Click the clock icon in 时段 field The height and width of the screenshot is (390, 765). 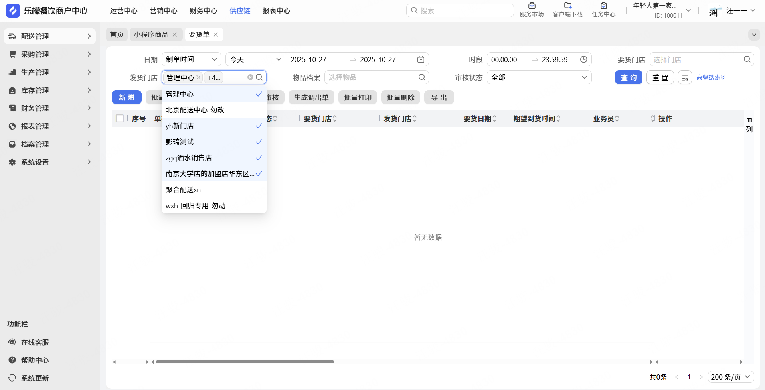point(583,59)
